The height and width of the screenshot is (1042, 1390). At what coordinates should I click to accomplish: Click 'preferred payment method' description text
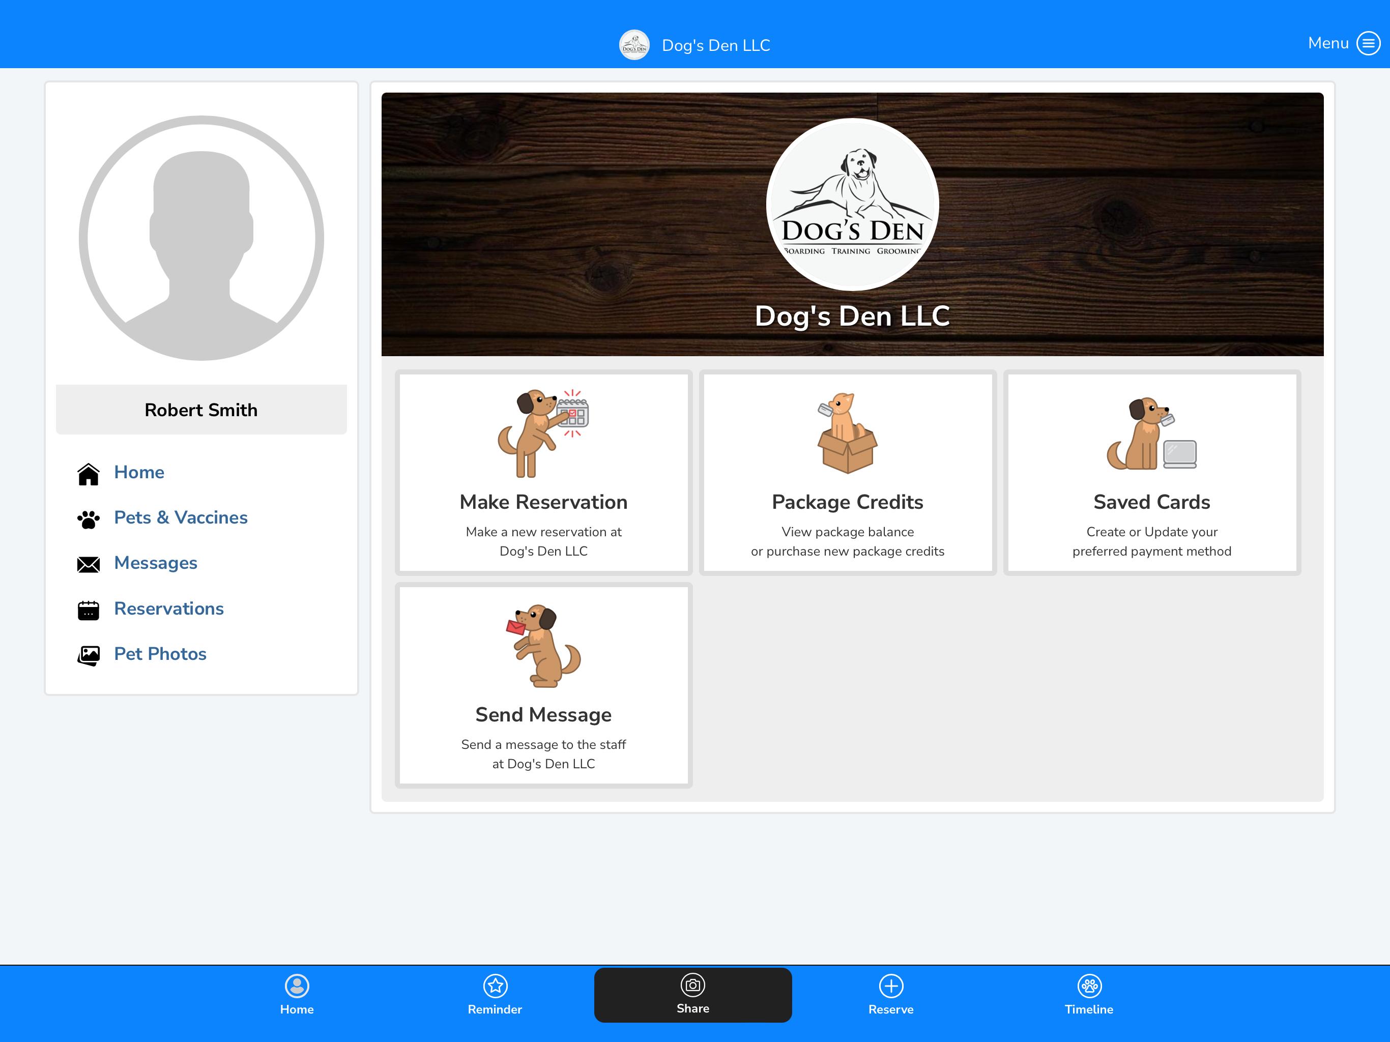[1152, 551]
